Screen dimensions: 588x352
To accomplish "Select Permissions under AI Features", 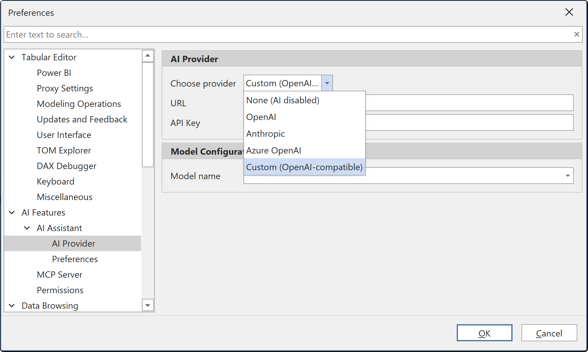I will point(60,290).
